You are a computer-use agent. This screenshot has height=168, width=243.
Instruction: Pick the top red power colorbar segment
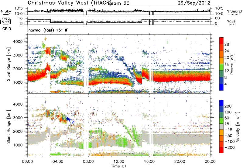(x=221, y=41)
